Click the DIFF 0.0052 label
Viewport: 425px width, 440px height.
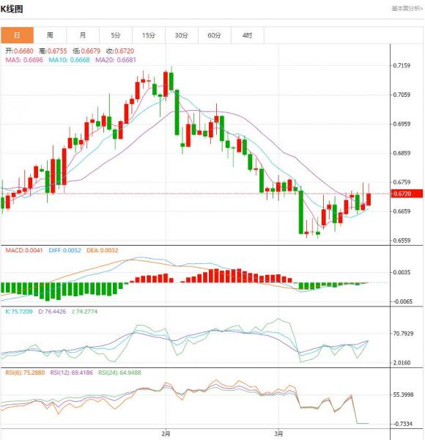[x=64, y=250]
